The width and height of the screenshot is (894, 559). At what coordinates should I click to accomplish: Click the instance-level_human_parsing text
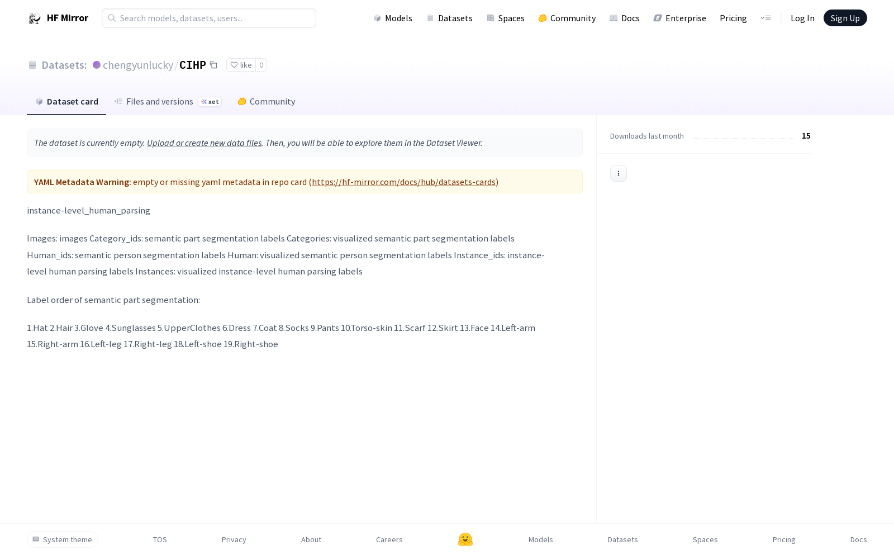click(x=88, y=210)
